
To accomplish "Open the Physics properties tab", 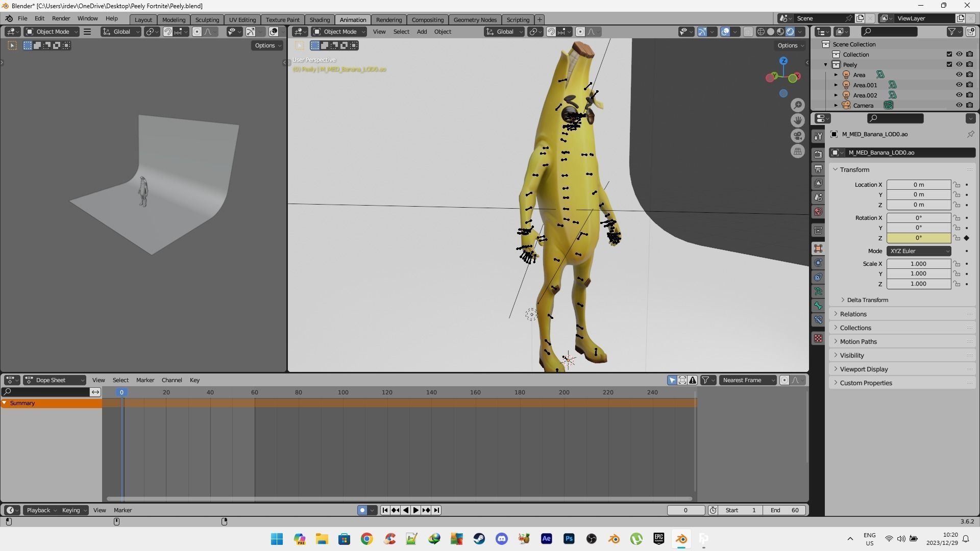I will (818, 263).
